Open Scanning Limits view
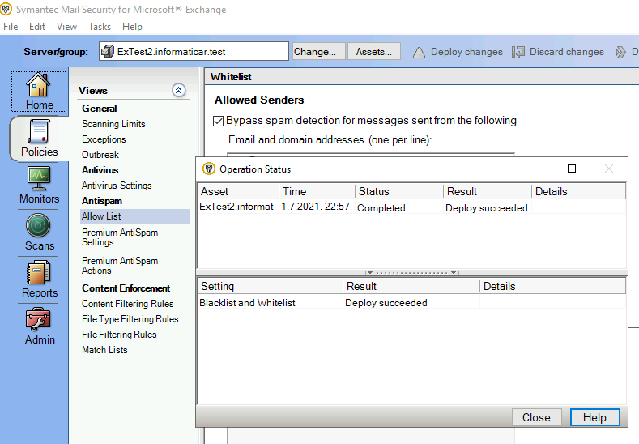The image size is (639, 444). point(113,123)
